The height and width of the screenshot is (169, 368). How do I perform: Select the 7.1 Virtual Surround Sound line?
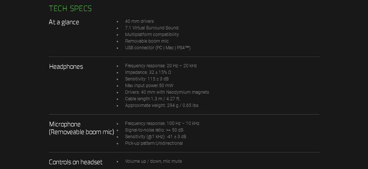pos(152,28)
